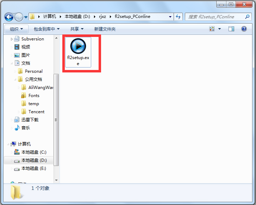This screenshot has height=205, width=256.
Task: Collapse the 计算机 tree node
Action: (x=8, y=144)
